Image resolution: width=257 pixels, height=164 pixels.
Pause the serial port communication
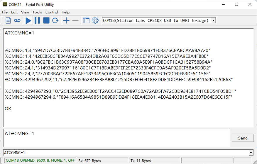(37, 20)
